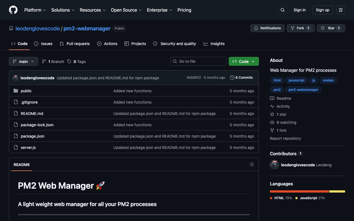Click the eye icon beside 0 watching
This screenshot has width=354, height=221.
[x=272, y=122]
